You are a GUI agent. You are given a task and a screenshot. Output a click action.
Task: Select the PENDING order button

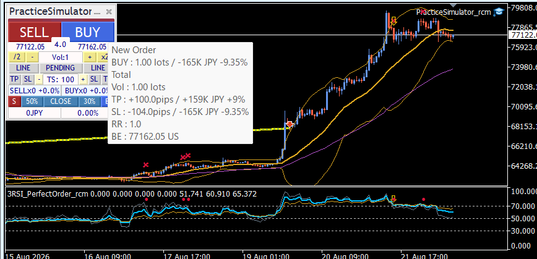[x=60, y=68]
